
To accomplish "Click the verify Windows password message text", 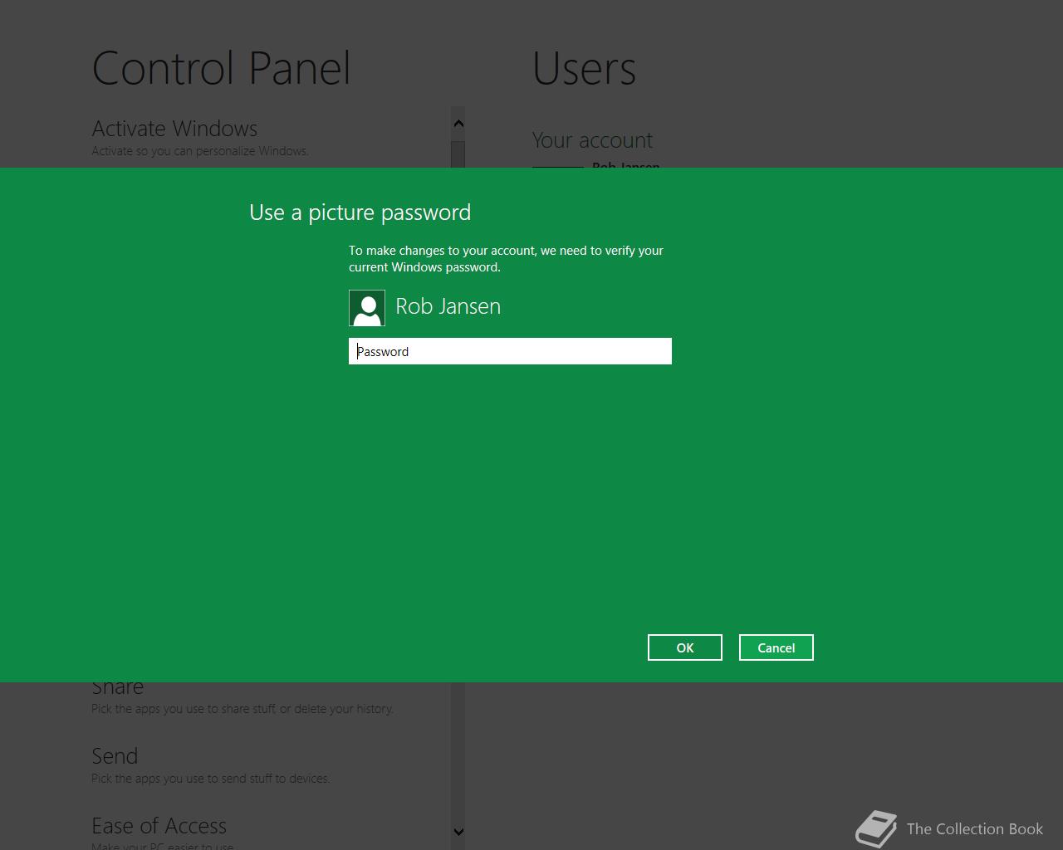I will coord(506,259).
